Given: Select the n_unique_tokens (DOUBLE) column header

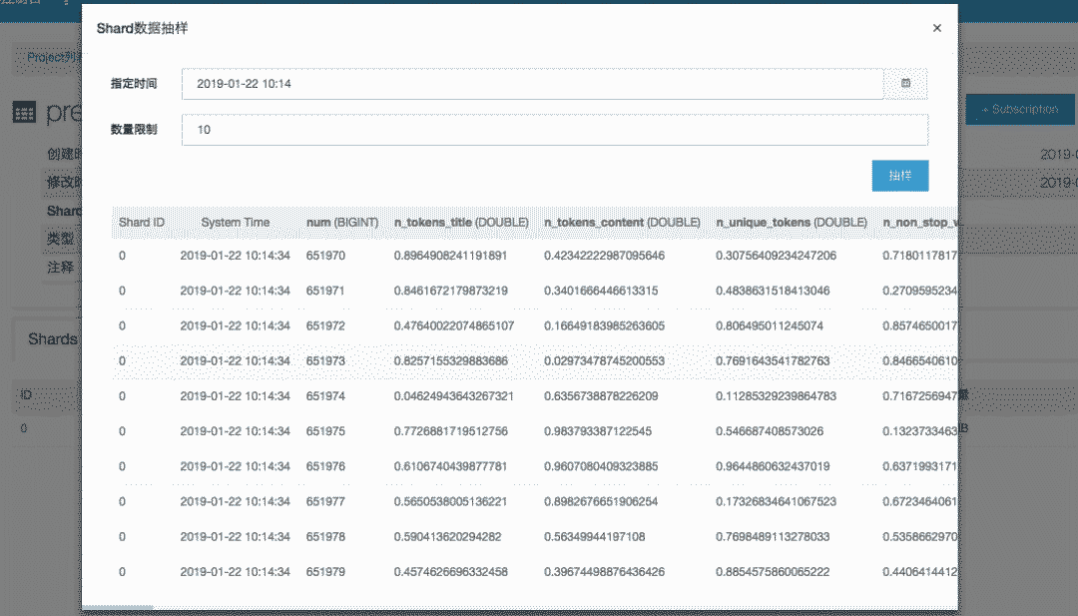Looking at the screenshot, I should pos(791,222).
